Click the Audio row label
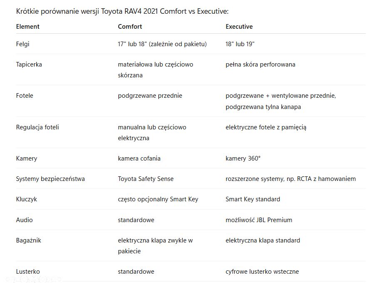The height and width of the screenshot is (287, 367). 24,220
